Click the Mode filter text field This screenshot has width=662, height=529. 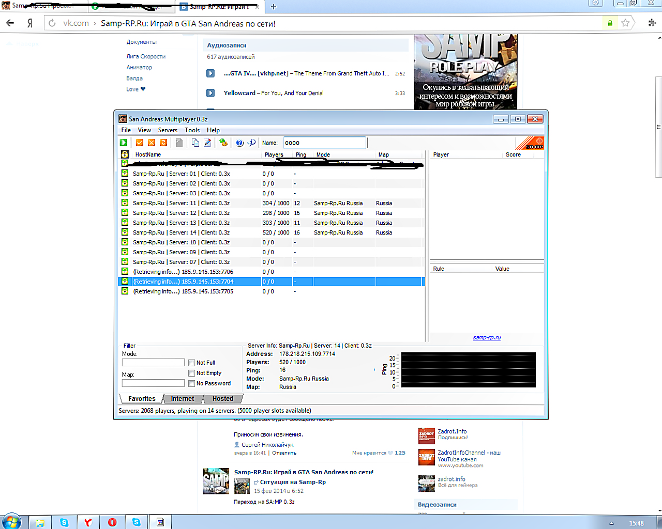[153, 363]
